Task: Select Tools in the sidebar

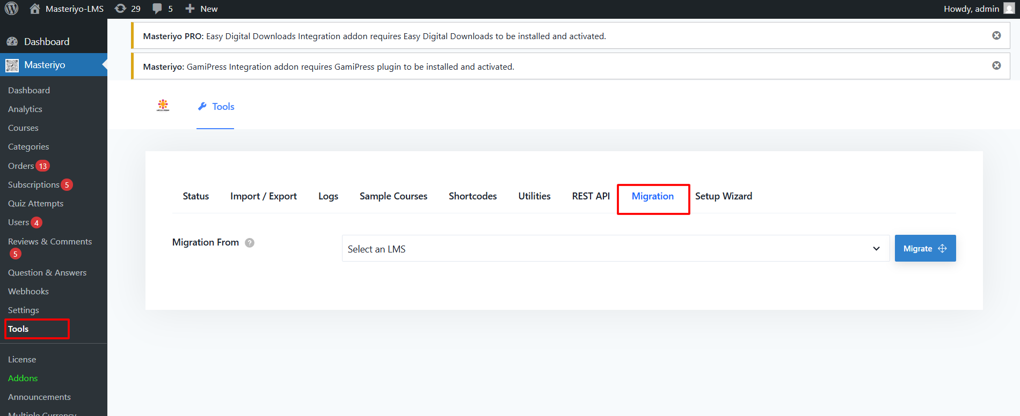Action: click(18, 329)
